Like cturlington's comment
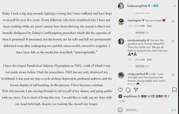 172,21
